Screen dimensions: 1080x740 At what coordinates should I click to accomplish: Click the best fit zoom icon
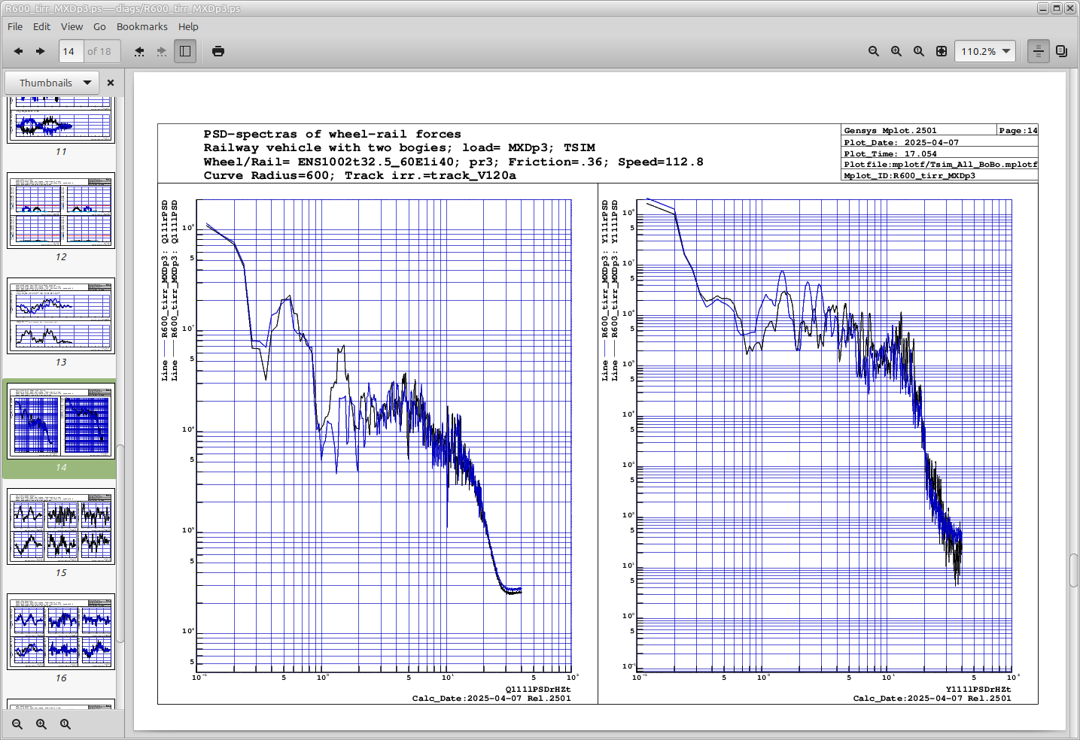point(942,51)
